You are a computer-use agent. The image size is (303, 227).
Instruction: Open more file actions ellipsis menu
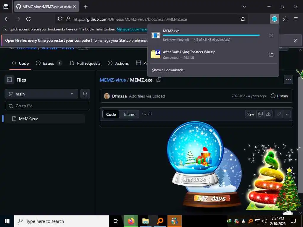point(288,79)
